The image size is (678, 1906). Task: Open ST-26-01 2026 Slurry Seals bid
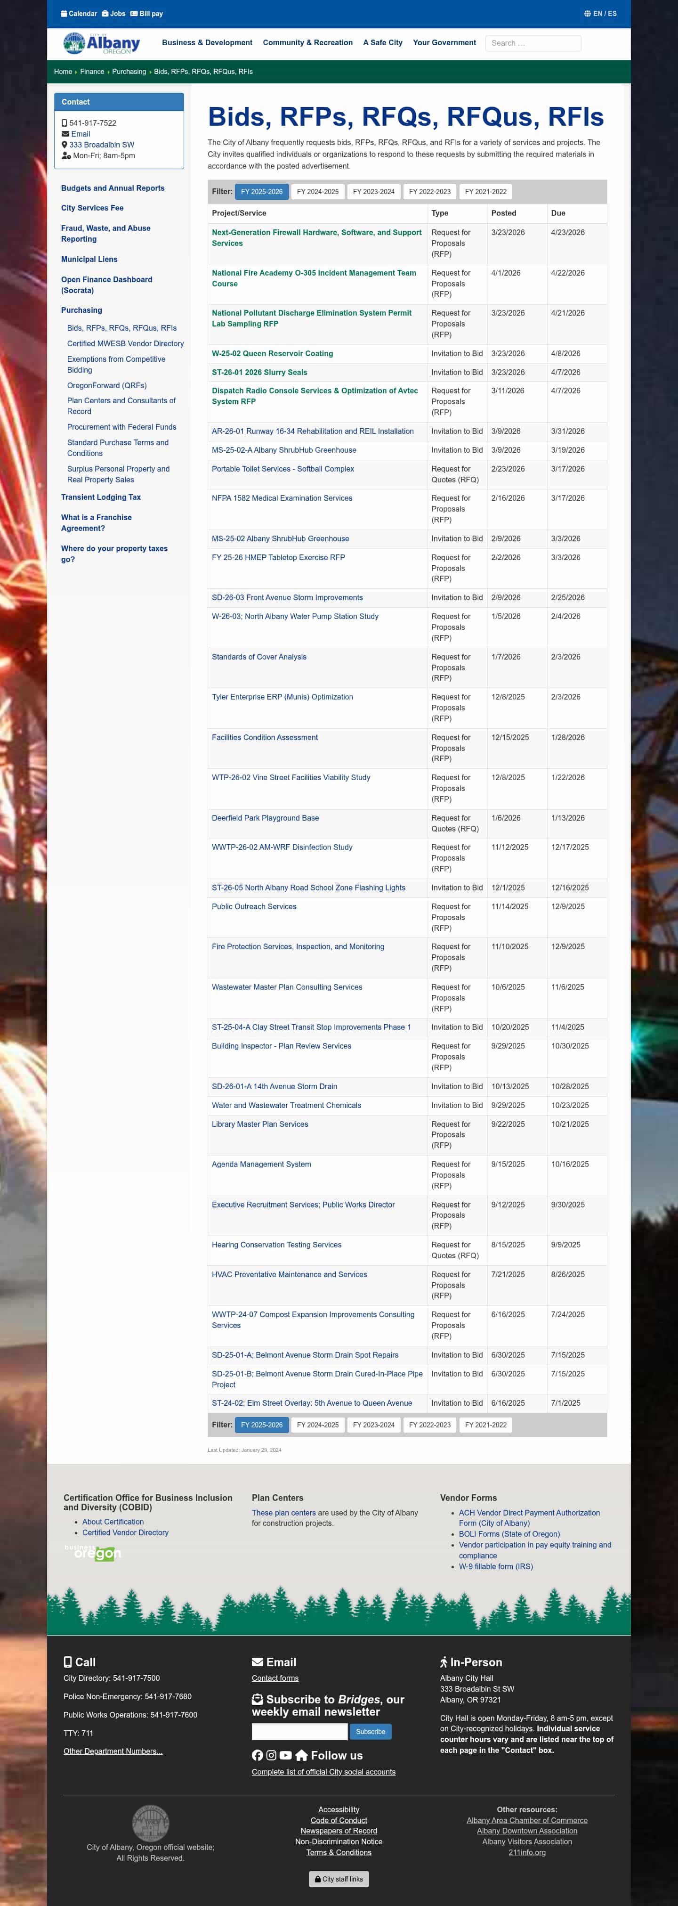pyautogui.click(x=259, y=372)
